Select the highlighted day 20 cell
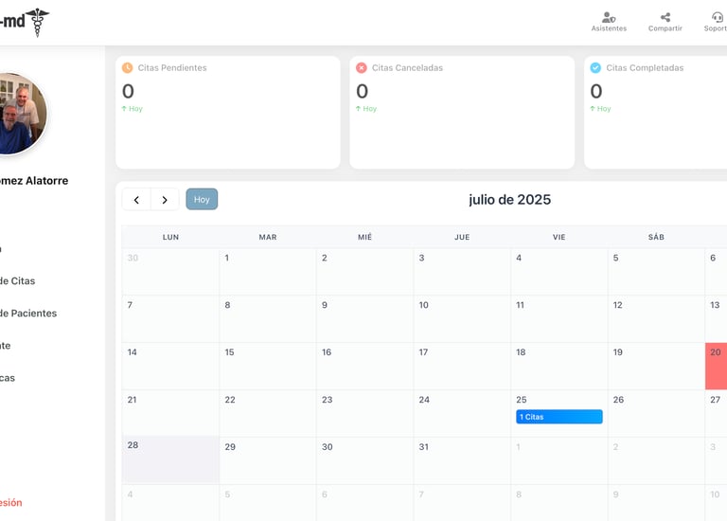Viewport: 727px width, 521px height. [x=716, y=366]
